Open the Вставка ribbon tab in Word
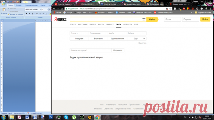The height and width of the screenshot is (120, 214). (x=19, y=5)
